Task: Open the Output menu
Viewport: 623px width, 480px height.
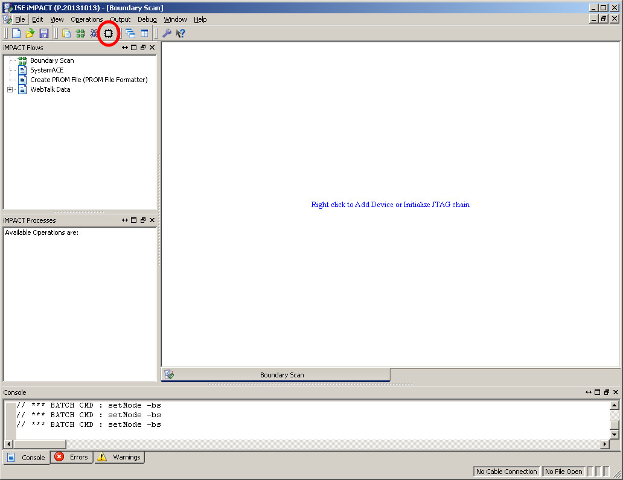Action: (120, 19)
